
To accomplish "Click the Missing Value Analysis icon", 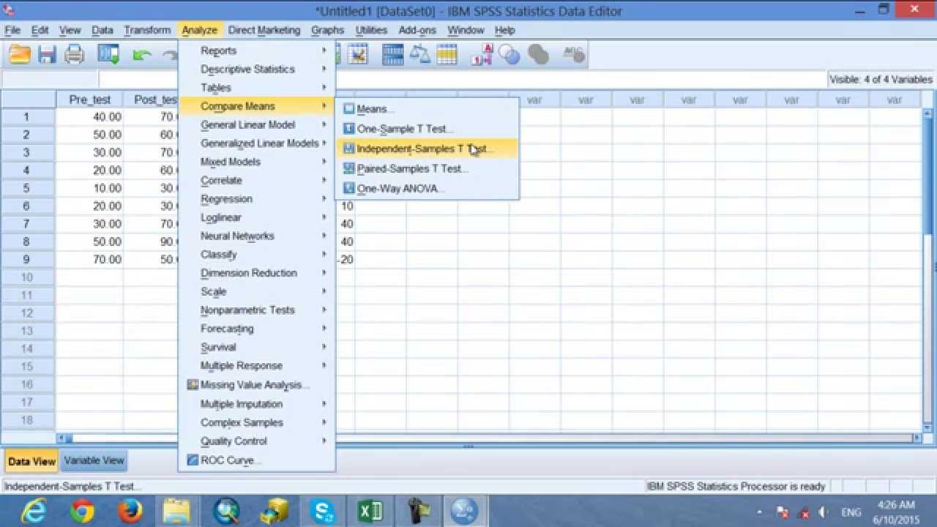I will pos(193,385).
